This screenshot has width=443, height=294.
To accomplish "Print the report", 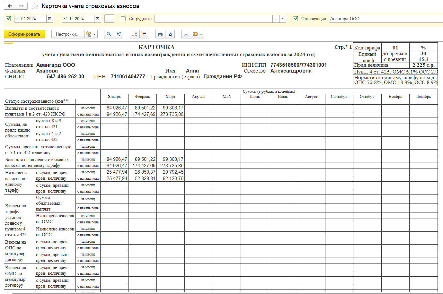I will coord(160,34).
